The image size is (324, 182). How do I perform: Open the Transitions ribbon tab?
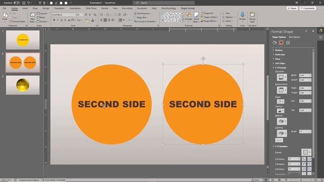(59, 9)
